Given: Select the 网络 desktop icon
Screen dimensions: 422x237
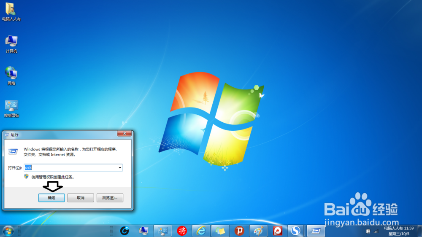Looking at the screenshot, I should [x=11, y=76].
